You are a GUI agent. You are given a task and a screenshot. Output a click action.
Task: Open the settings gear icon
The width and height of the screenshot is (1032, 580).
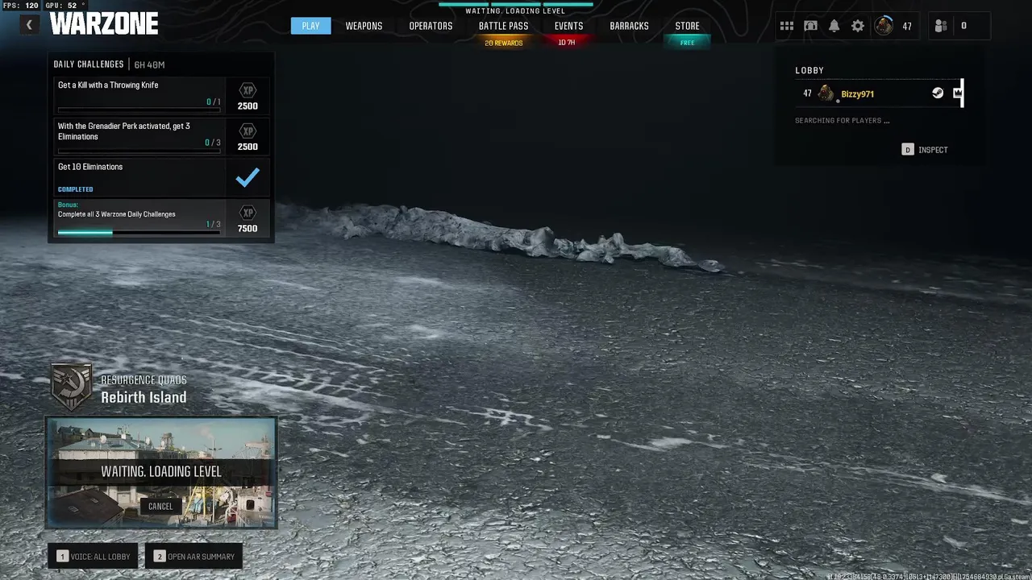858,26
